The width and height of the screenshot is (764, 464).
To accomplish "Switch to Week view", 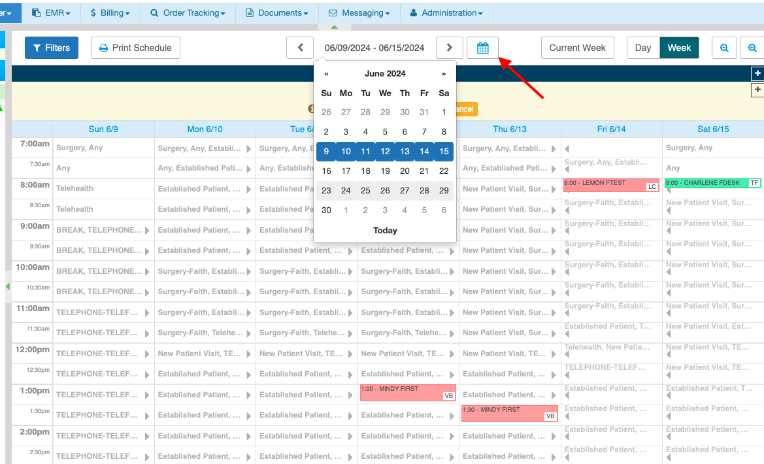I will 679,48.
